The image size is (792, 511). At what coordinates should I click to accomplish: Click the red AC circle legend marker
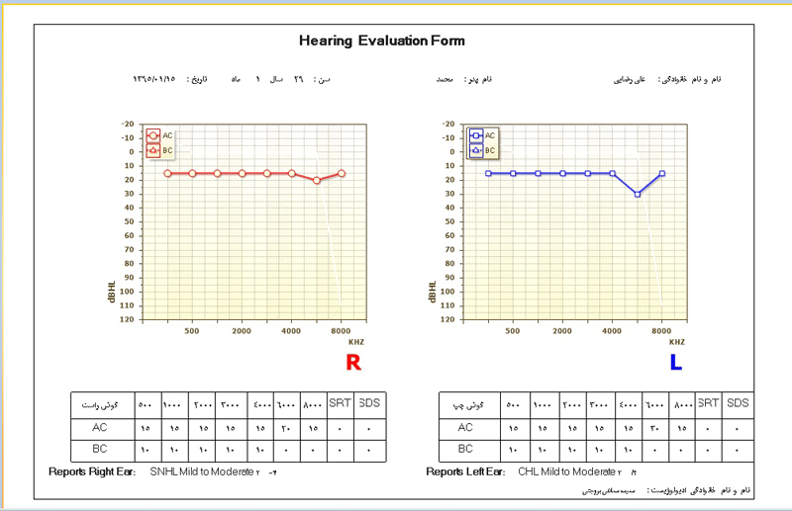(153, 135)
